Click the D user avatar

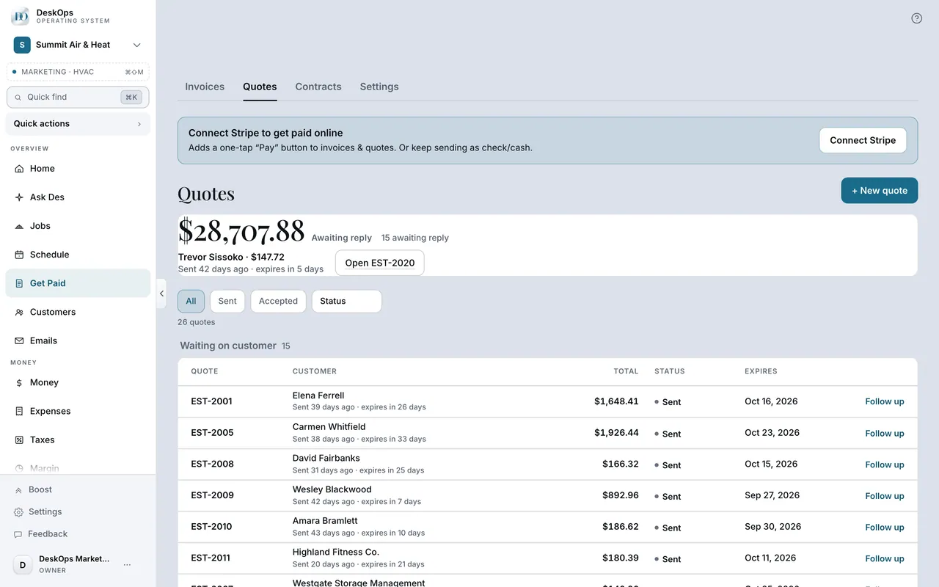(x=23, y=564)
